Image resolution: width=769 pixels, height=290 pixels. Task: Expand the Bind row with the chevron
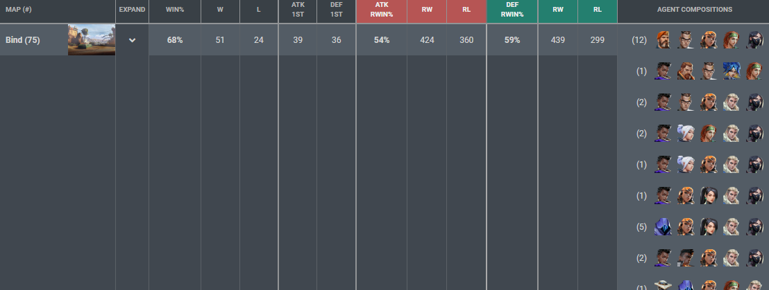click(132, 40)
